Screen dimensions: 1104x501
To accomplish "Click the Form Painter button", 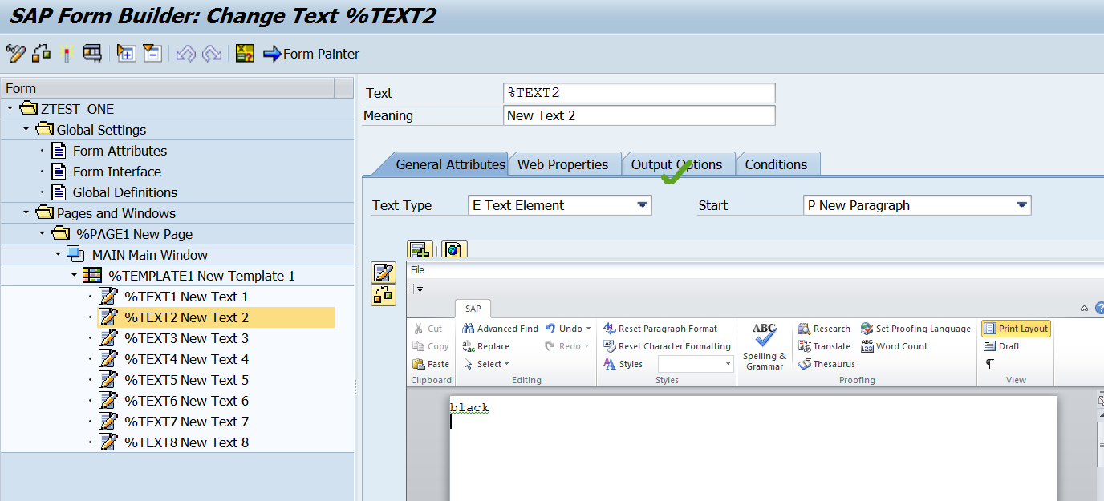I will point(311,54).
